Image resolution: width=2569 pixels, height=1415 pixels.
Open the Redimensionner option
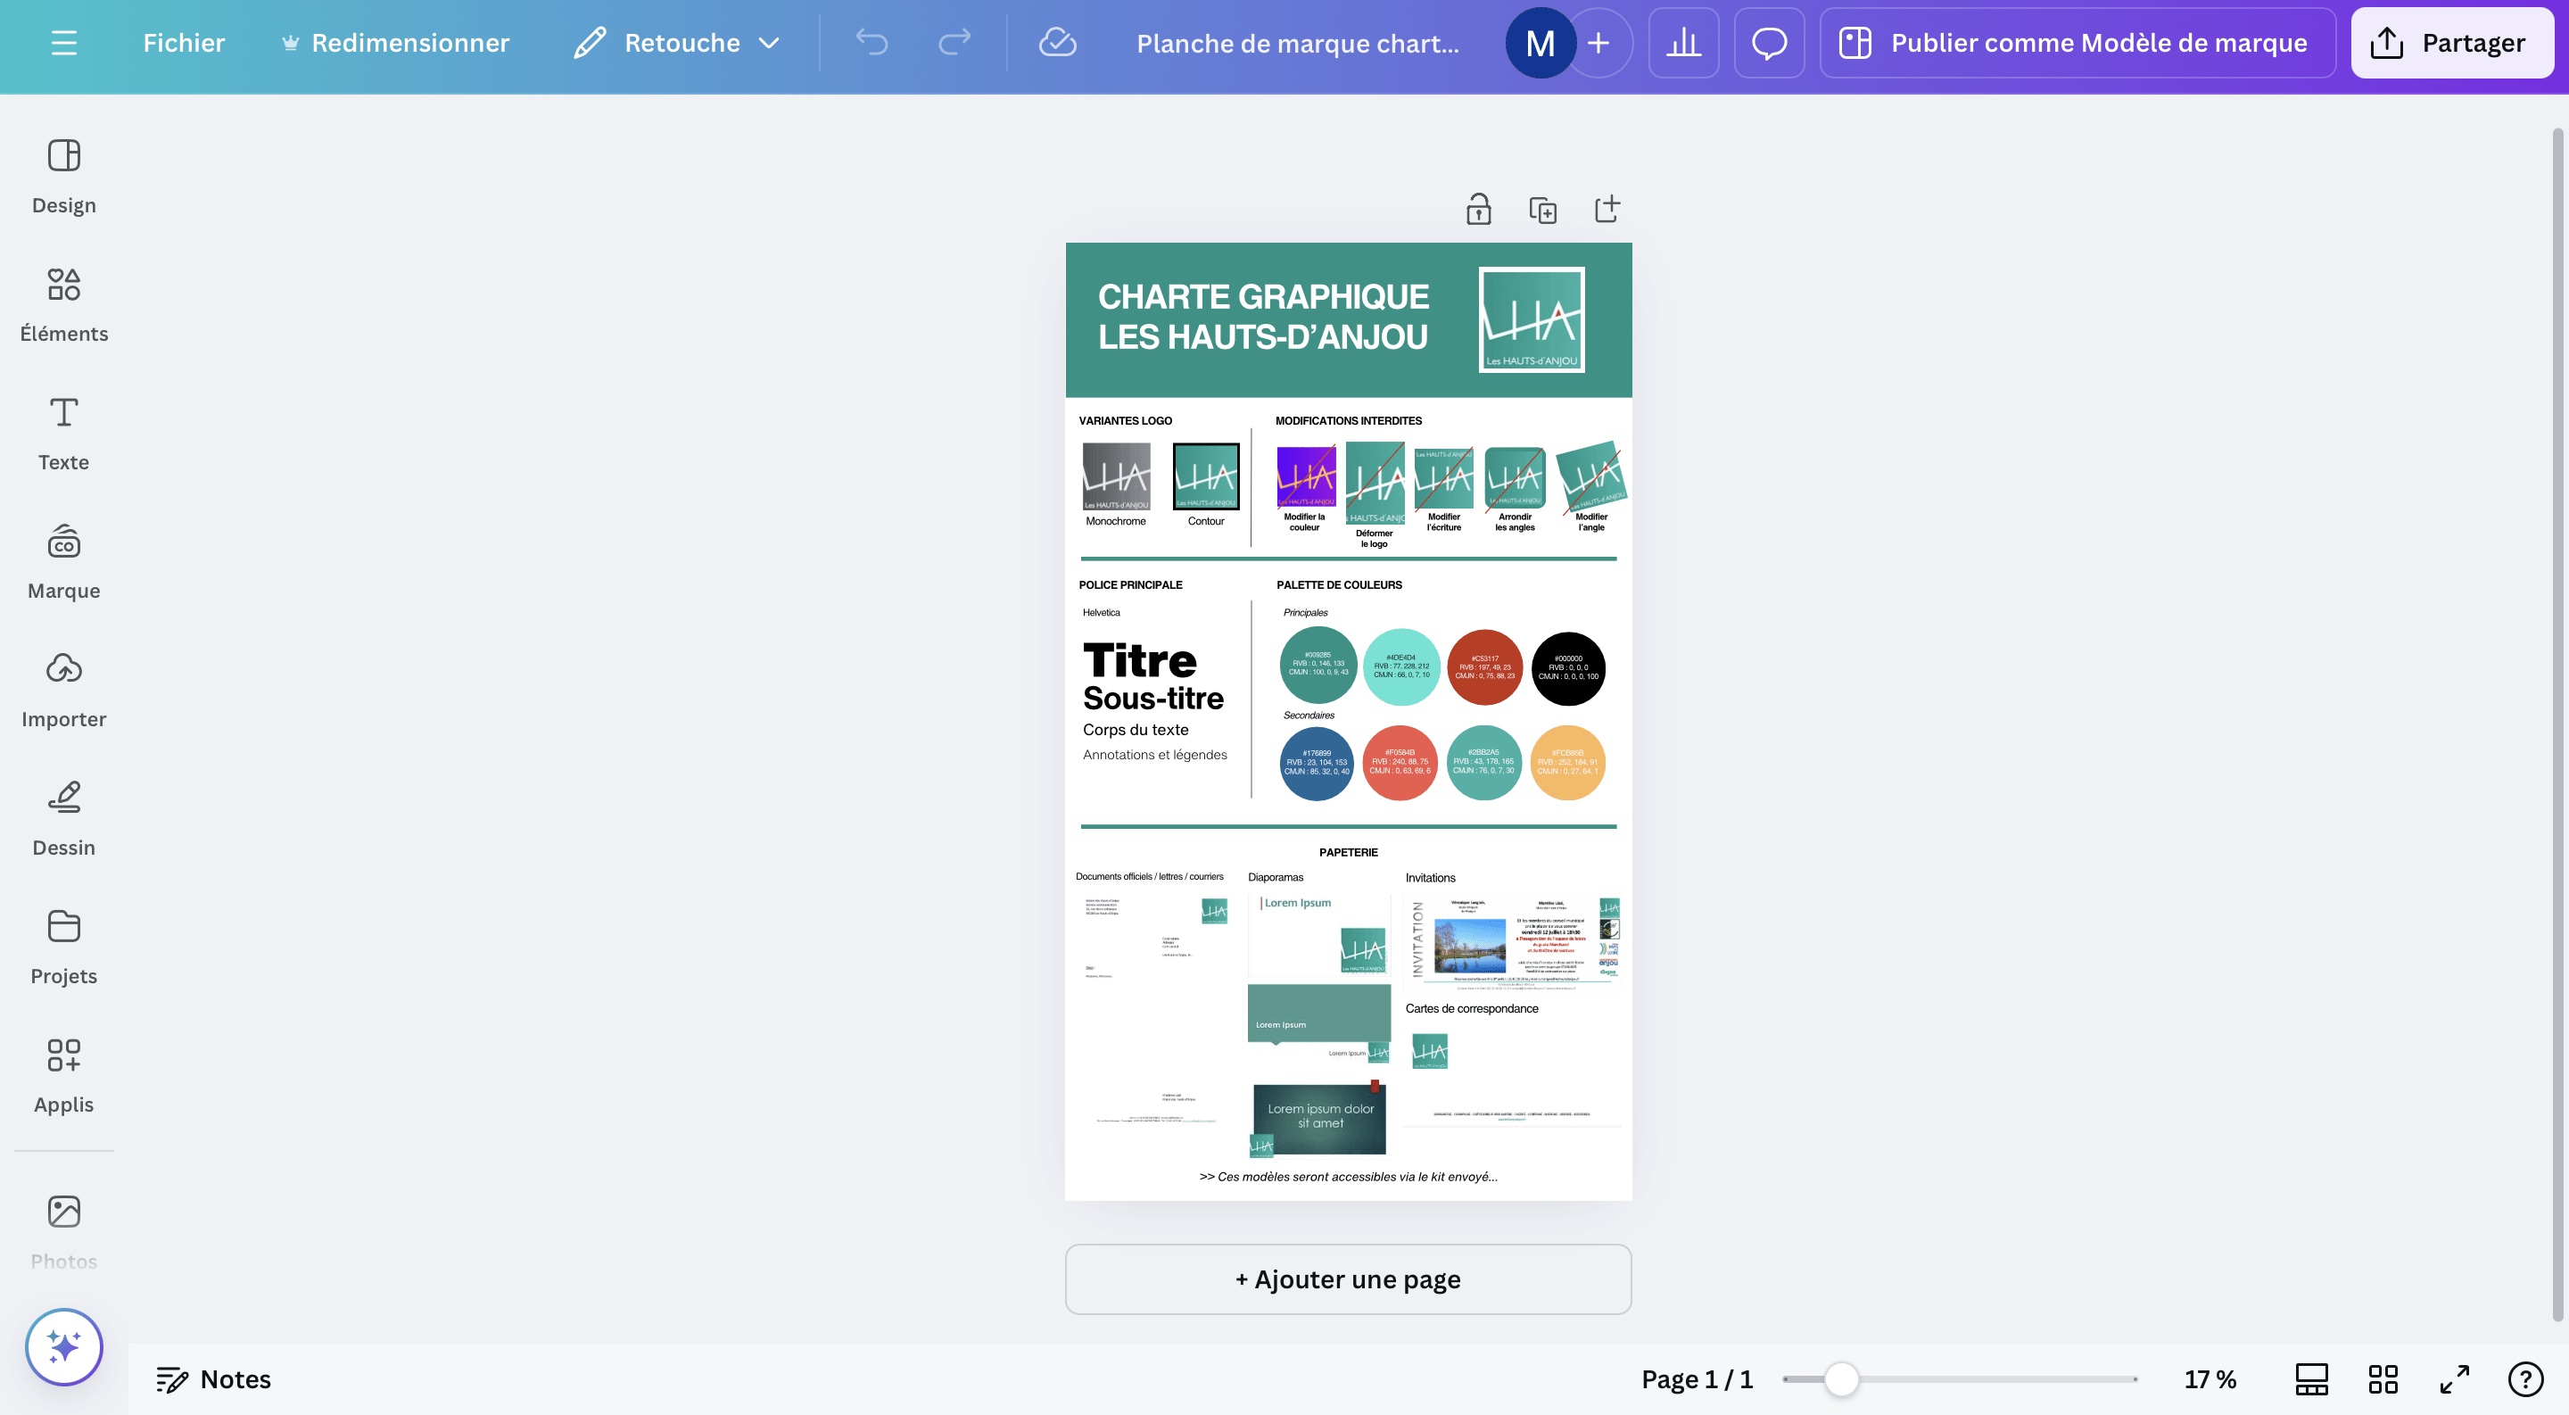395,43
